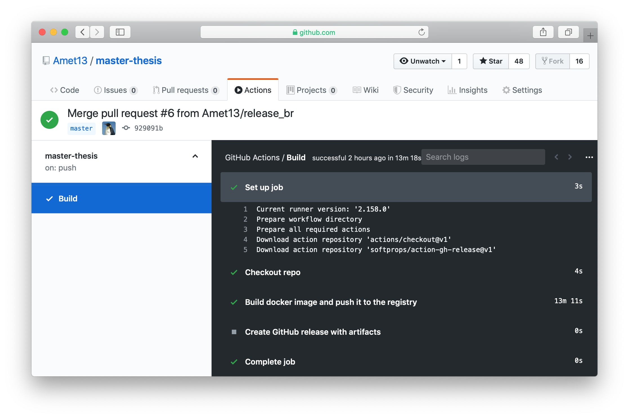Click the Actions tab icon
Image resolution: width=629 pixels, height=418 pixels.
point(239,90)
